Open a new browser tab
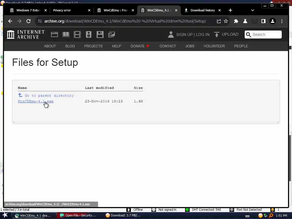Screen dimensions: 292x219 pyautogui.click(x=230, y=10)
